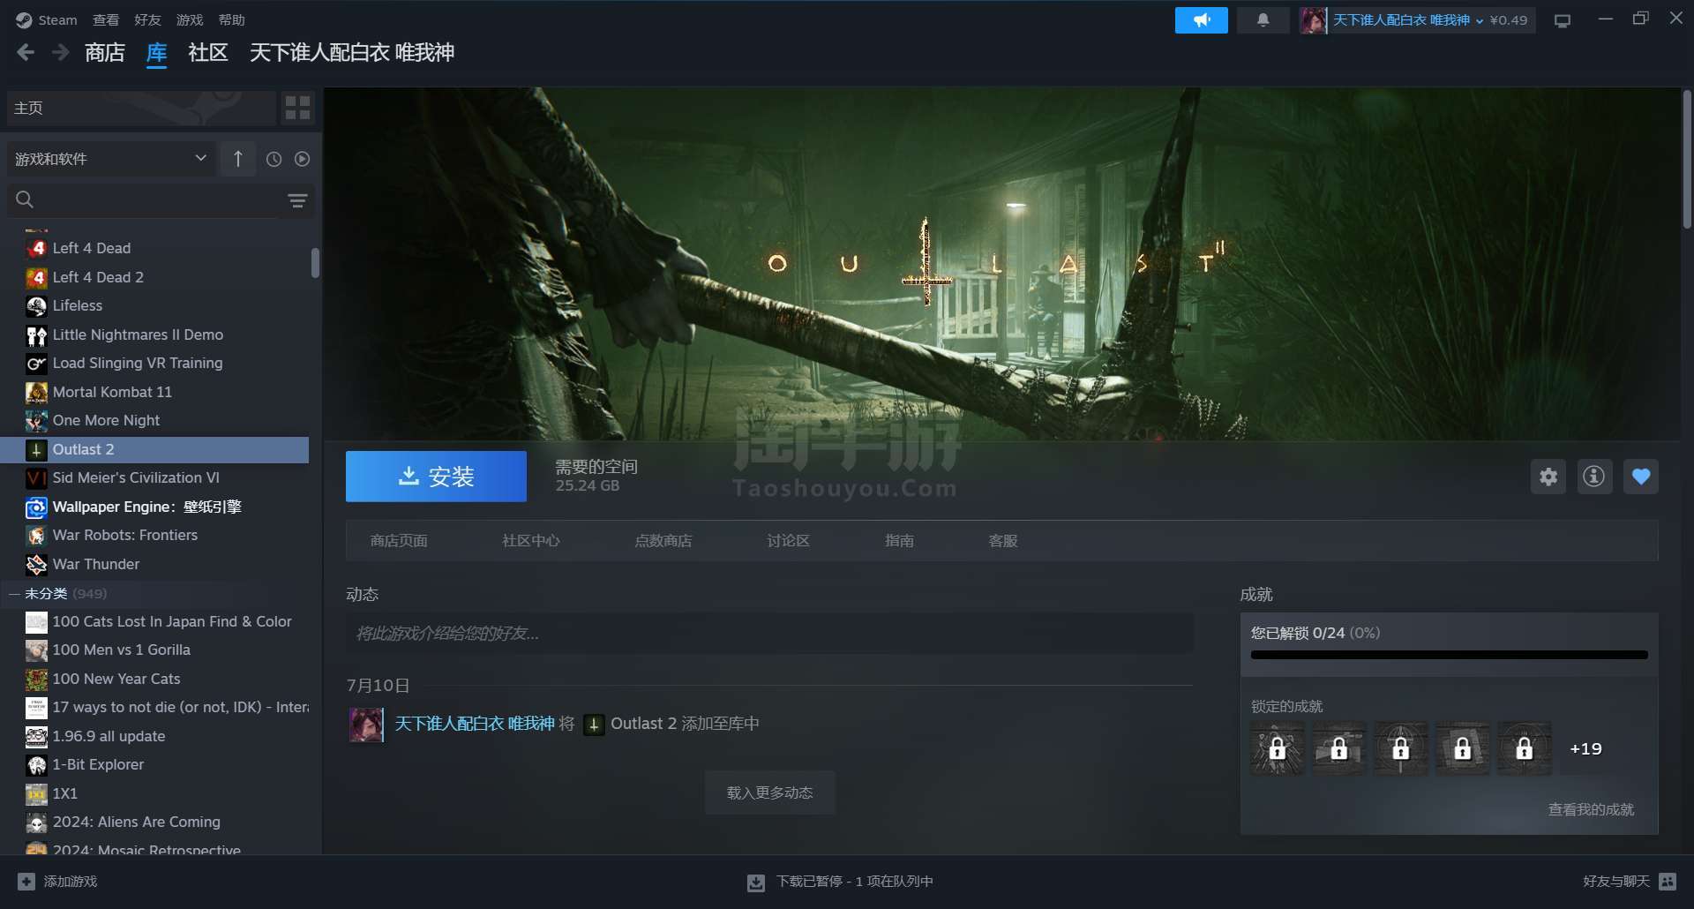The image size is (1694, 909).
Task: Open Outlast 2 manage gear settings
Action: click(1548, 477)
